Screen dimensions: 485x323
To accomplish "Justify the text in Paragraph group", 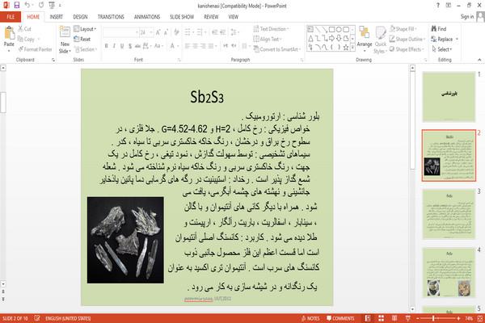I will (x=211, y=46).
